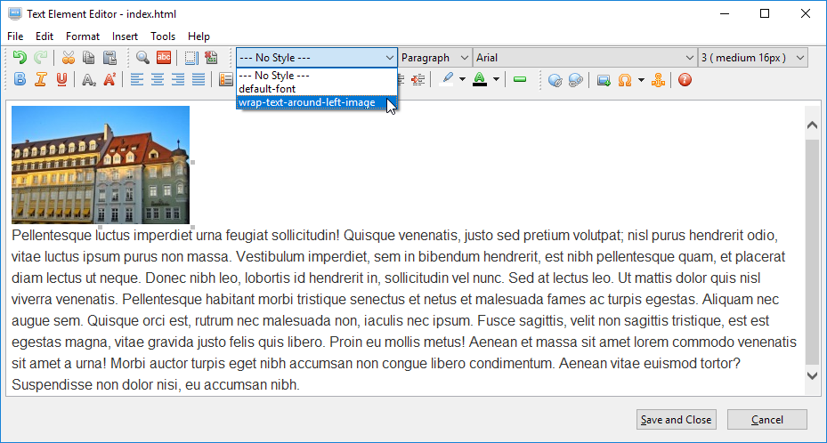
Task: Click the vertical scrollbar thumb
Action: tap(812, 252)
